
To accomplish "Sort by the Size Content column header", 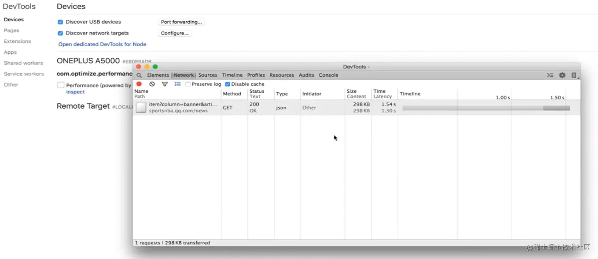I will (358, 94).
